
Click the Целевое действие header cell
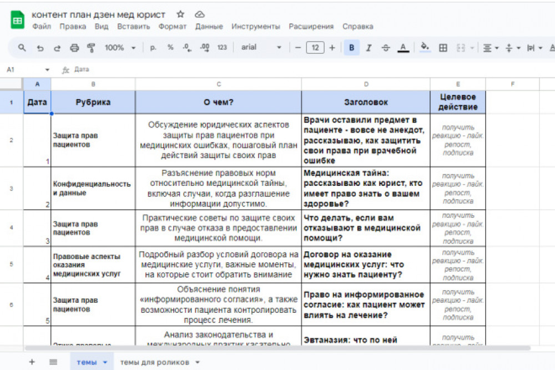(x=458, y=102)
